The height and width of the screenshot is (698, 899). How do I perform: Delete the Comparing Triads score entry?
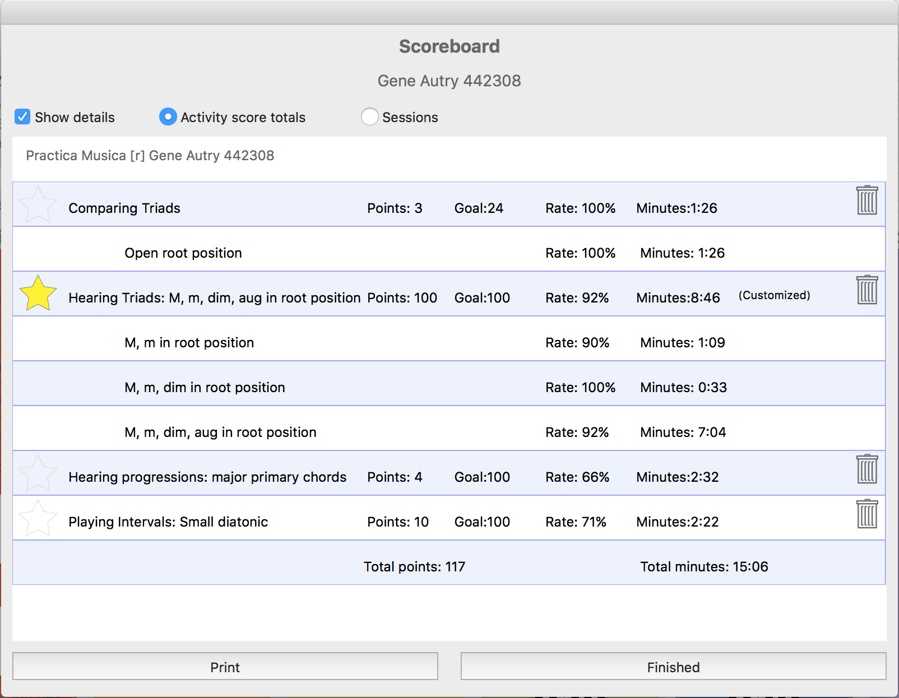click(867, 200)
